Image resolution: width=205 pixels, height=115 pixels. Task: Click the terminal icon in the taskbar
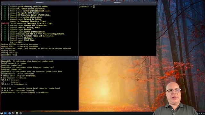coord(13,113)
